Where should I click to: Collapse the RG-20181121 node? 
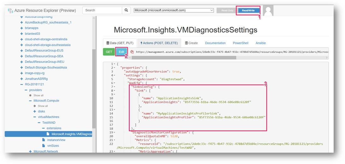[x=21, y=84]
